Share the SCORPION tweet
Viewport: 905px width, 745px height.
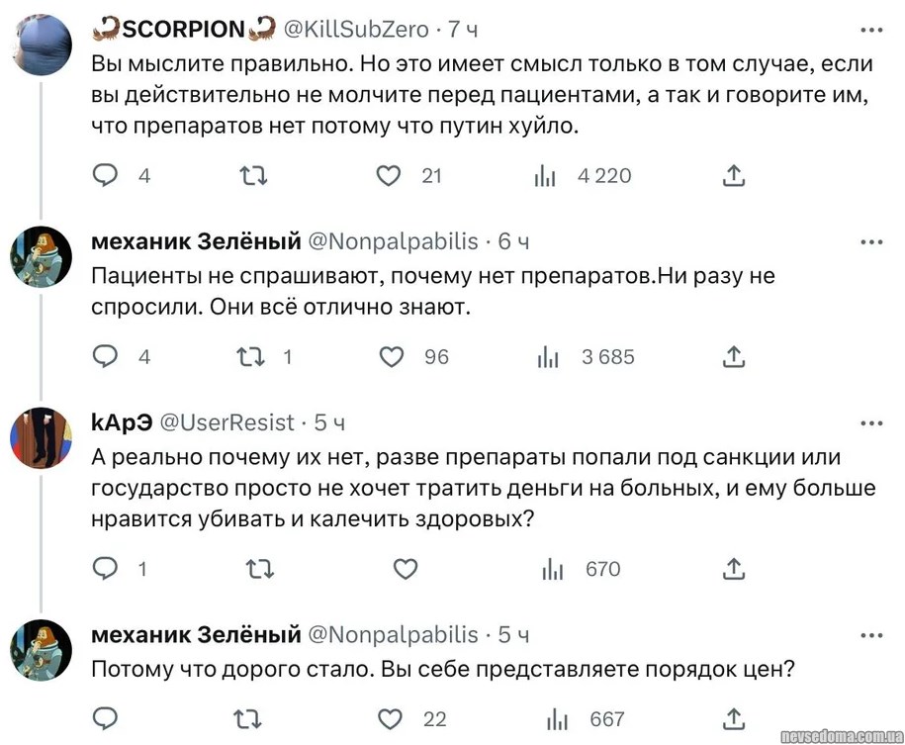(x=733, y=176)
